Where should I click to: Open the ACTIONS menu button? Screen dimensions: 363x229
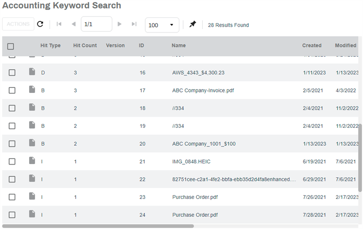pyautogui.click(x=18, y=24)
